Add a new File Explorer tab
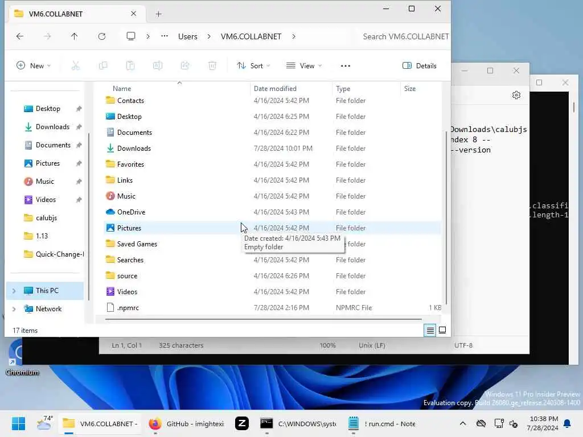Screen dimensions: 583x437 158,14
